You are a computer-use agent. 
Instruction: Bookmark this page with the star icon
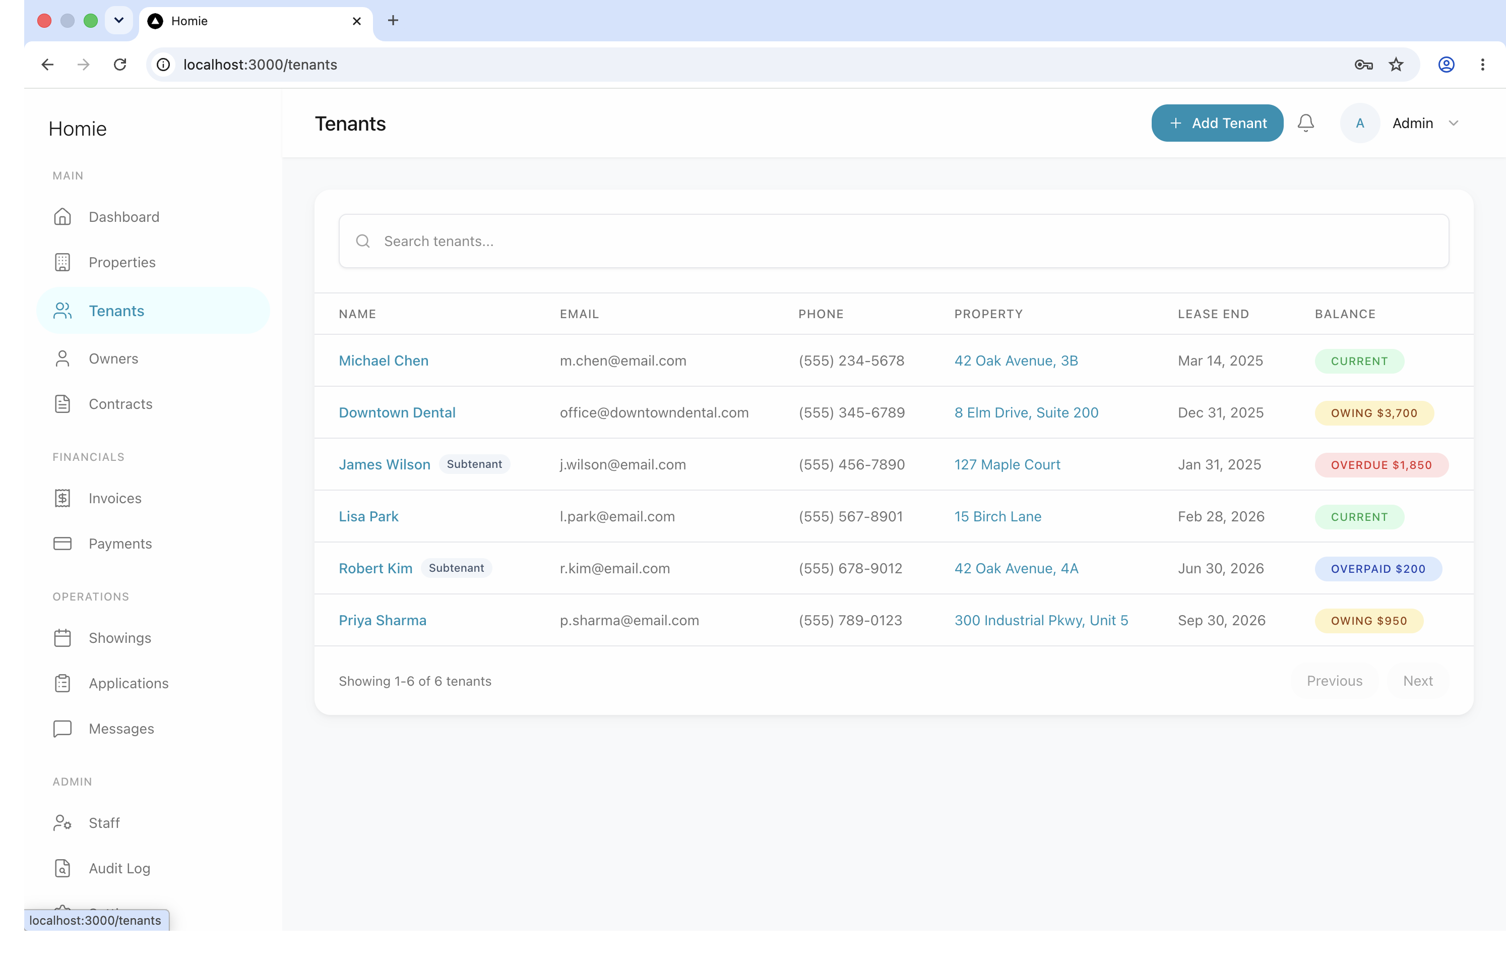click(x=1396, y=65)
